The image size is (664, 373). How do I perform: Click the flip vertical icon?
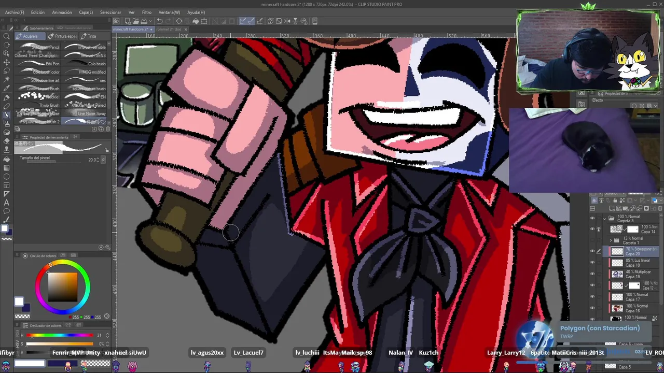(x=294, y=21)
